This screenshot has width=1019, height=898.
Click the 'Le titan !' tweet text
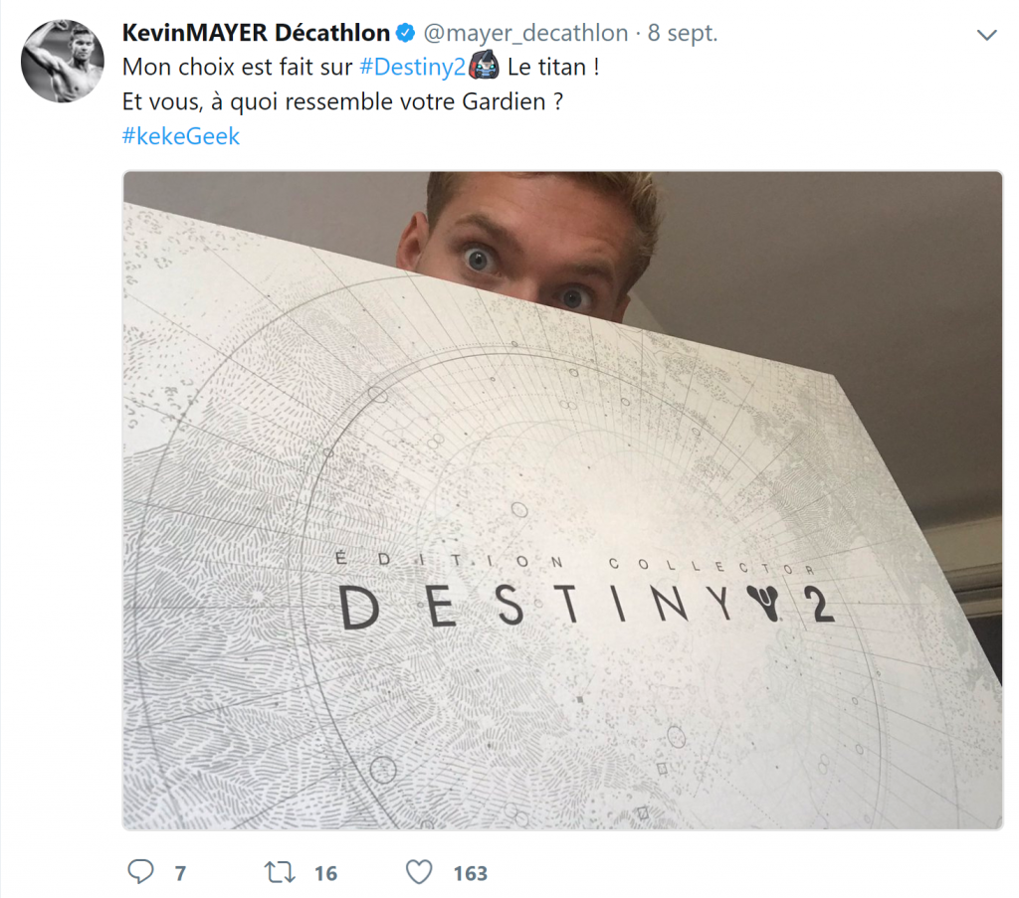(x=553, y=67)
